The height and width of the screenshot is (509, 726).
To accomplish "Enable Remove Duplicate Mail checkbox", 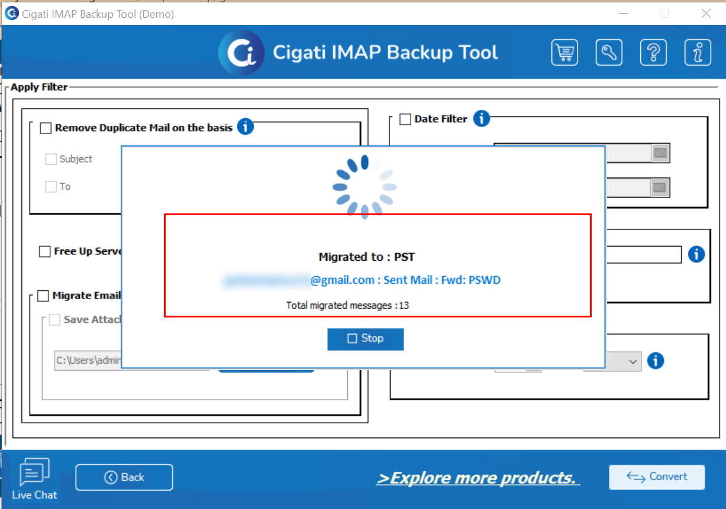I will (x=46, y=128).
